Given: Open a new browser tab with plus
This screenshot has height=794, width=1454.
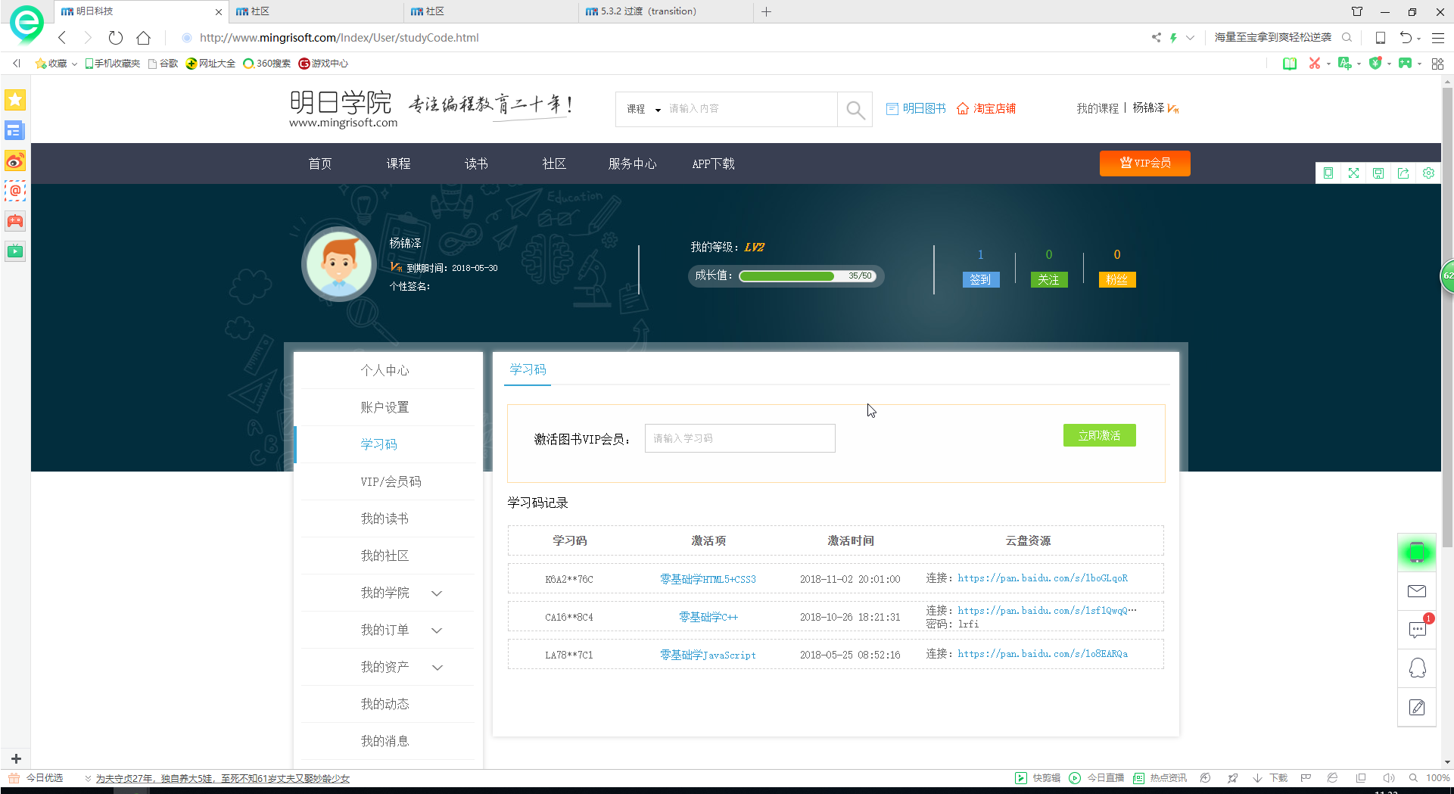Looking at the screenshot, I should pyautogui.click(x=766, y=11).
